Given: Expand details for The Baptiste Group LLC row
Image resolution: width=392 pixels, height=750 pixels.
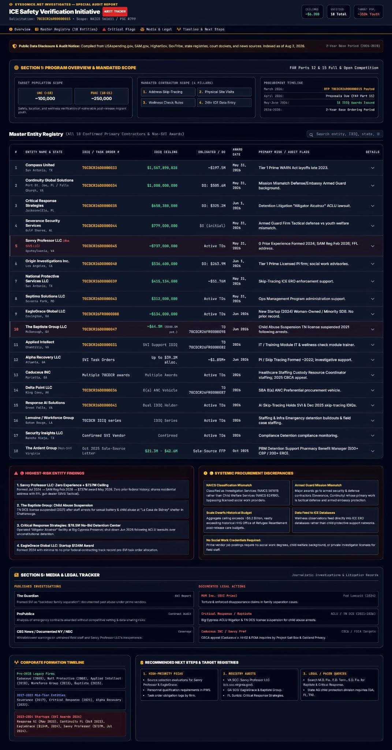Looking at the screenshot, I should tap(373, 329).
